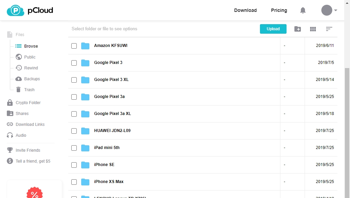Viewport: 350px width, 198px height.
Task: Check the Google Pixel 3 XL checkbox
Action: click(74, 80)
